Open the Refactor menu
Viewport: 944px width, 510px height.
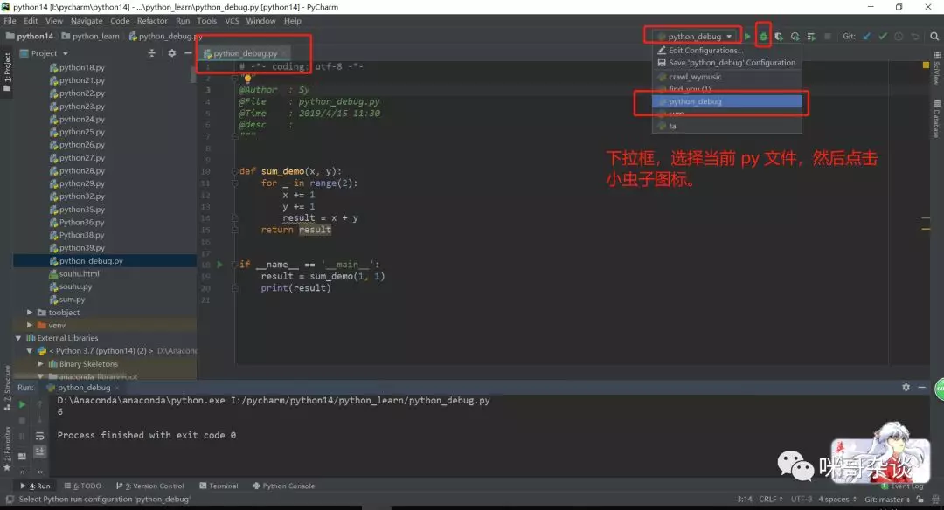(x=152, y=20)
